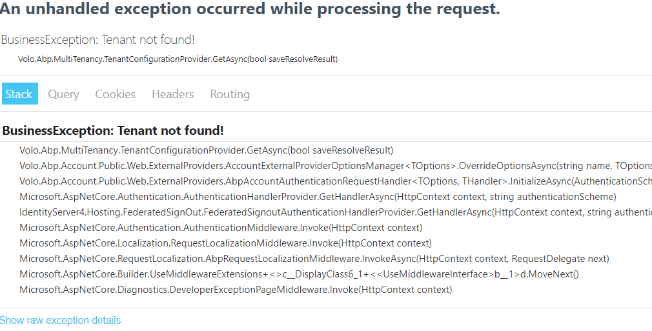Expand the AbpRequestLocalizationMiddleware.InvokeAsync stack frame
This screenshot has height=331, width=652.
click(x=314, y=259)
